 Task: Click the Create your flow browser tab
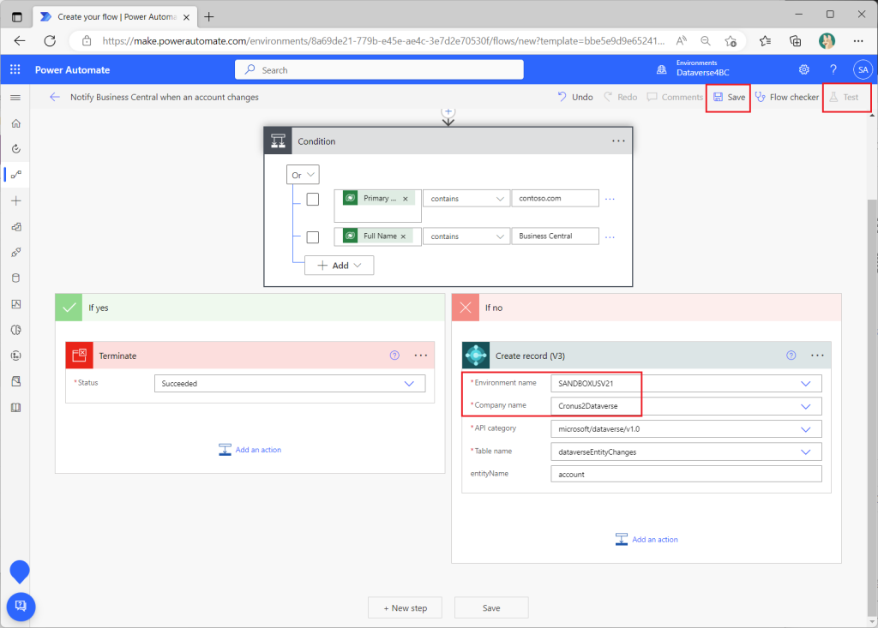coord(116,17)
